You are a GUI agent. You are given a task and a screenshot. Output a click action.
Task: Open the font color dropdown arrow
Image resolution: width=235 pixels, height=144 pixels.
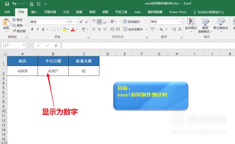77,29
